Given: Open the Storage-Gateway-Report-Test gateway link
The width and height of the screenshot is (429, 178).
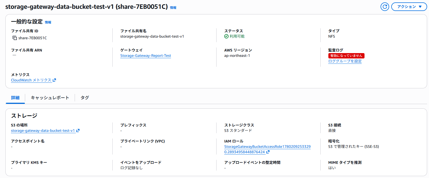Looking at the screenshot, I should point(146,56).
